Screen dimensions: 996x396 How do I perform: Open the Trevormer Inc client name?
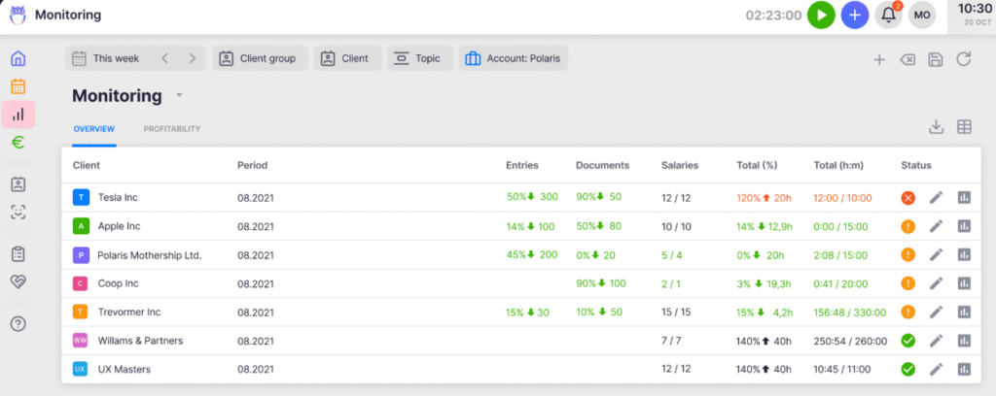129,312
